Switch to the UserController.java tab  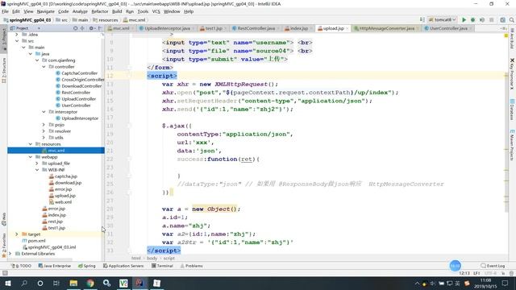click(x=448, y=28)
